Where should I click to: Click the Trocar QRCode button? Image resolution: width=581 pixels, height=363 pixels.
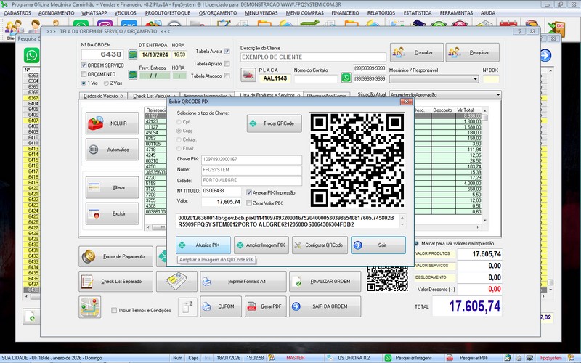274,123
